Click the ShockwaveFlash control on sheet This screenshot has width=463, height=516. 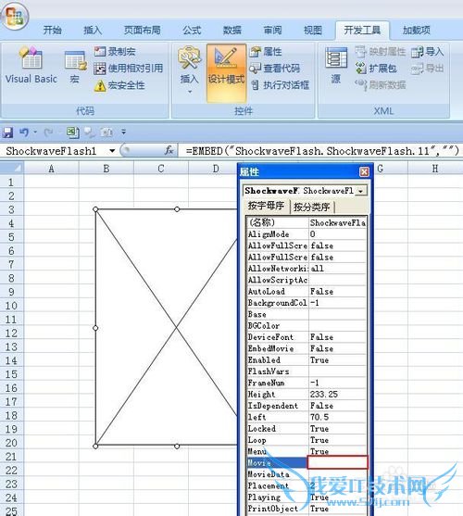[166, 327]
